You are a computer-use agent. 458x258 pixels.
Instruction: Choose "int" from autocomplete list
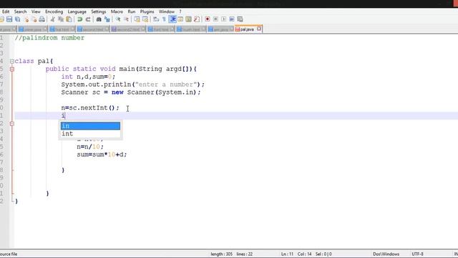(90, 134)
